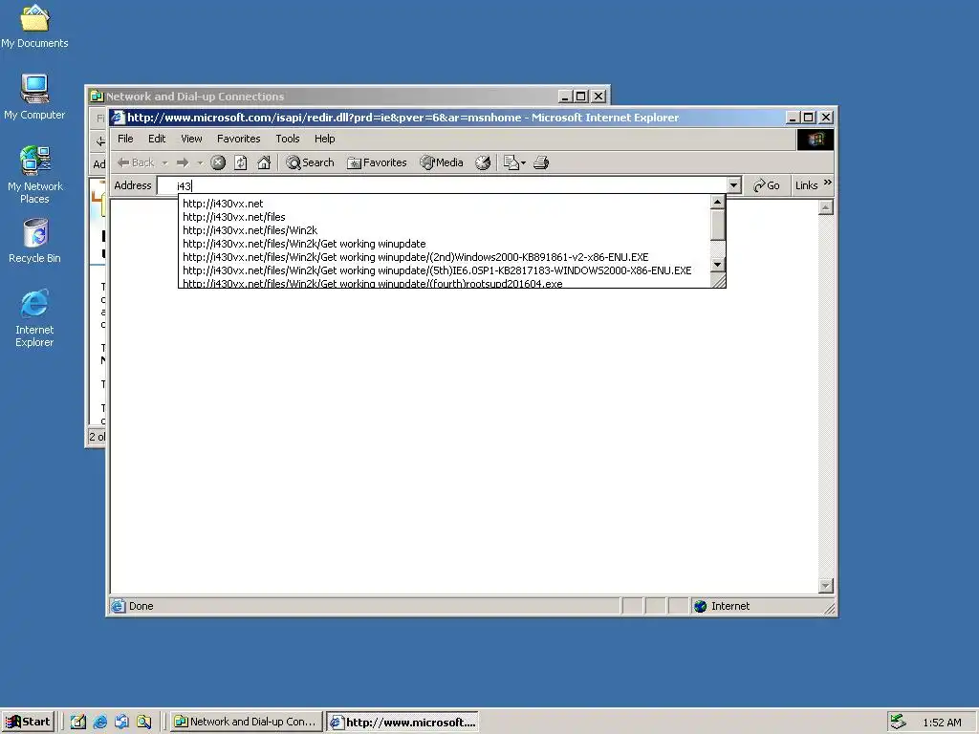Click the search folder quick launch icon
Viewport: 979px width, 734px height.
point(143,722)
